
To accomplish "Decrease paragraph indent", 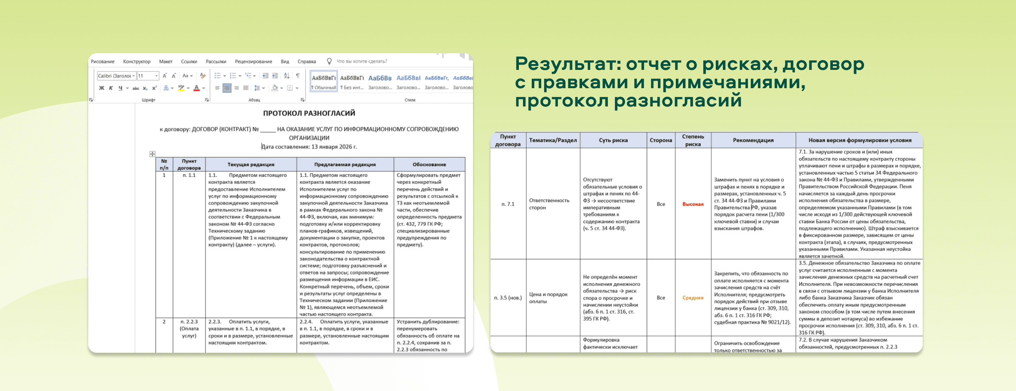I will point(265,76).
